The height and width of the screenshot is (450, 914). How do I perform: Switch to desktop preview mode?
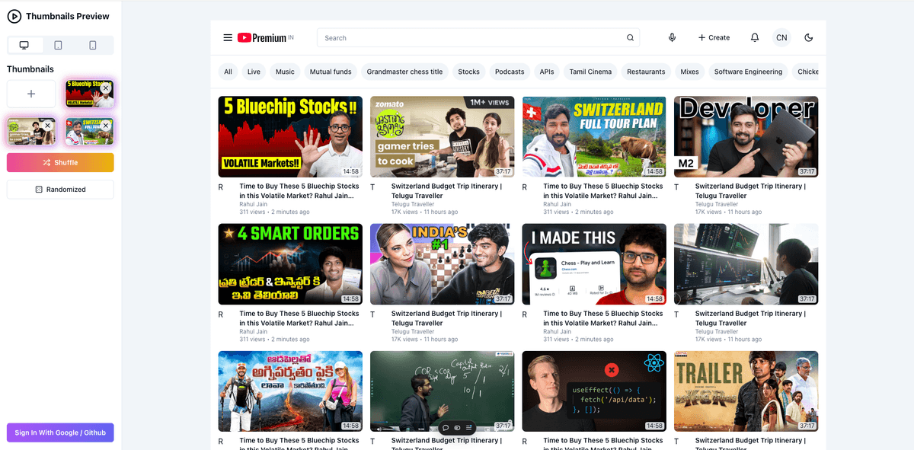(x=25, y=45)
